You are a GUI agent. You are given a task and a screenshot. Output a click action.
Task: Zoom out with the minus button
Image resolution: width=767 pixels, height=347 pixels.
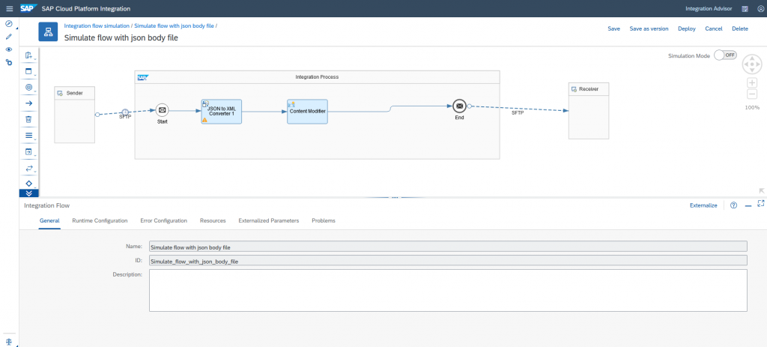click(752, 94)
